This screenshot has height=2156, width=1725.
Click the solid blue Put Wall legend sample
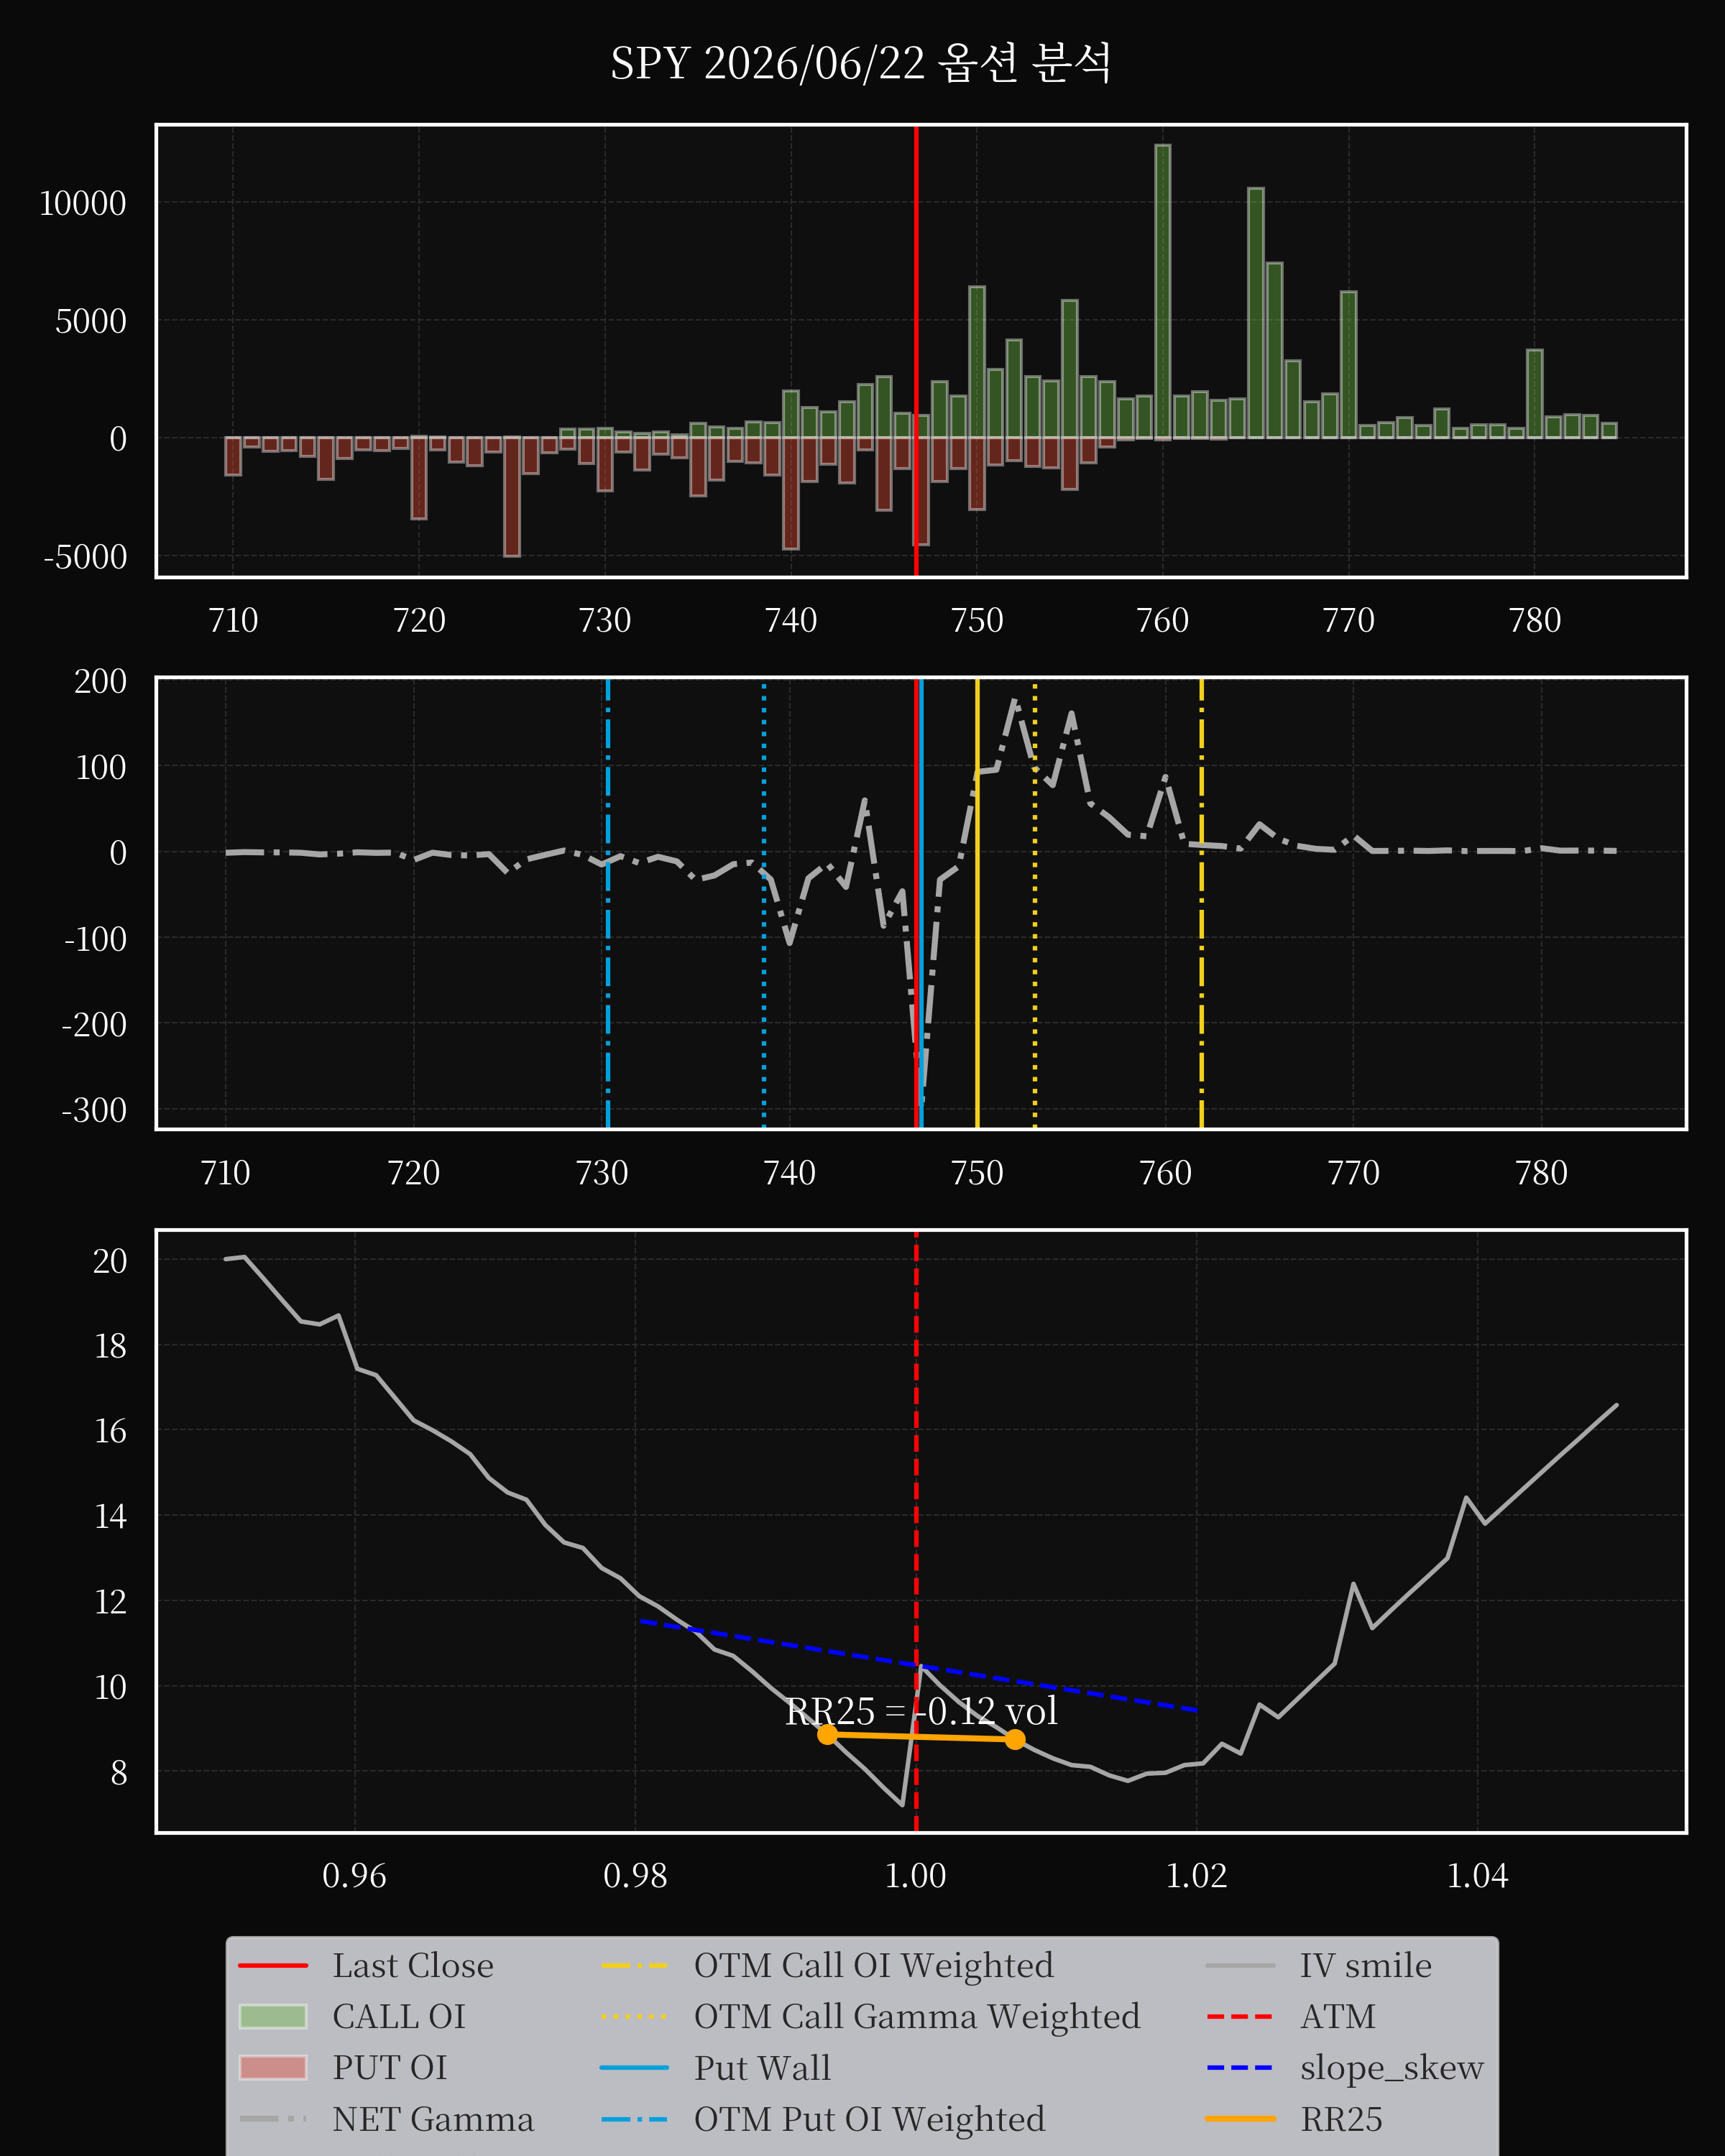pyautogui.click(x=634, y=2068)
